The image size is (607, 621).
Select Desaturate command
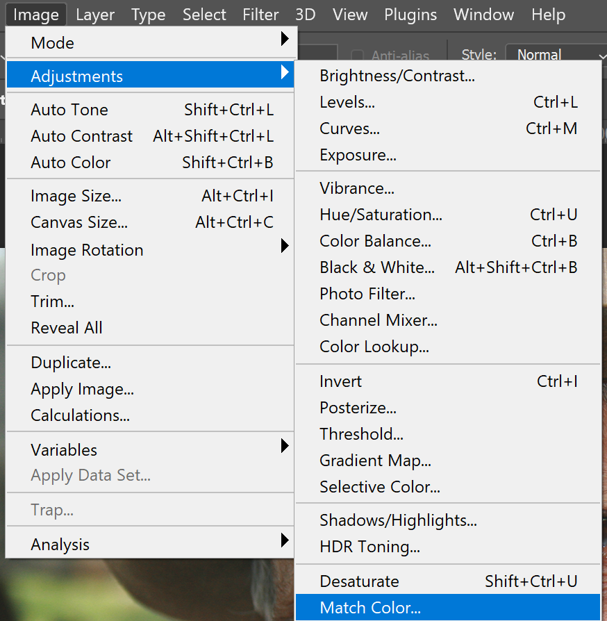click(448, 581)
